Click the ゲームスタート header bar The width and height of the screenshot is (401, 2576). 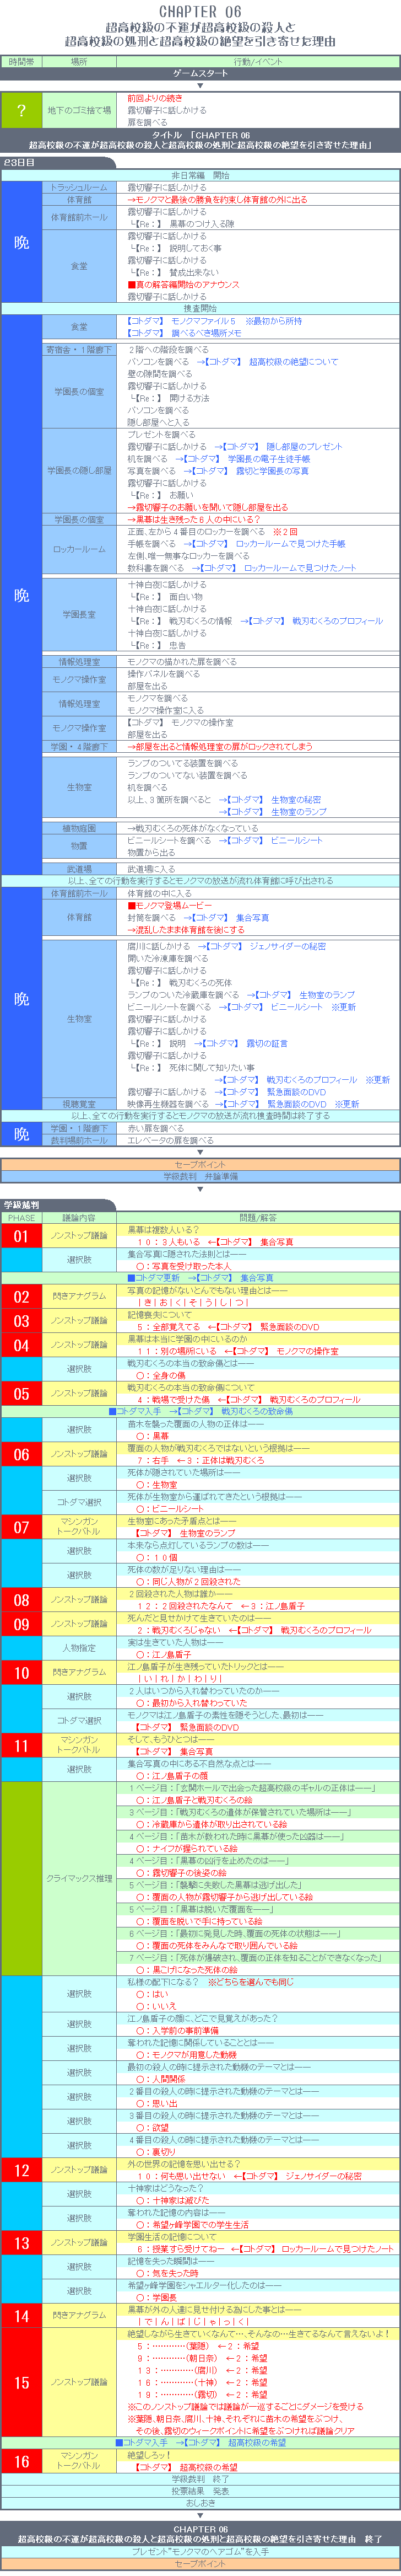(200, 74)
